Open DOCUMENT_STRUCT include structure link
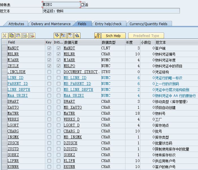 coord(82,72)
